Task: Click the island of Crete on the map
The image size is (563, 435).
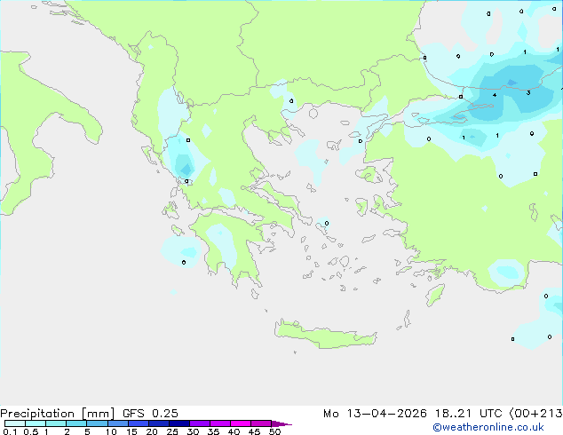Action: [x=325, y=335]
